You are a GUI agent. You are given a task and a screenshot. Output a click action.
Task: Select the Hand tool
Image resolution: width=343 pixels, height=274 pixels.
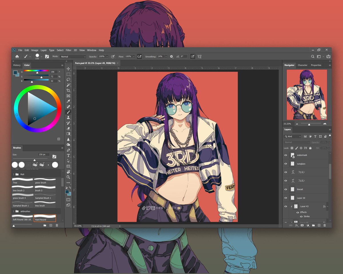68,172
